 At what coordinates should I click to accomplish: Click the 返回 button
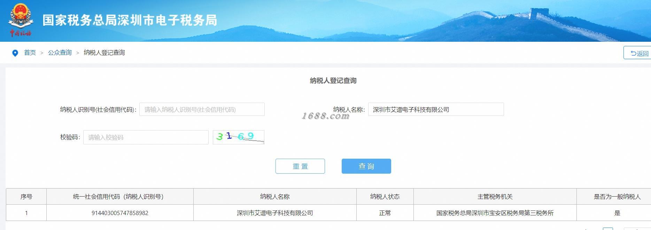pos(637,53)
